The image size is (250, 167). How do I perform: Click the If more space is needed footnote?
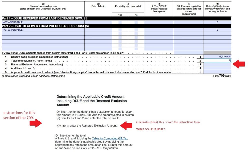pos(33,76)
